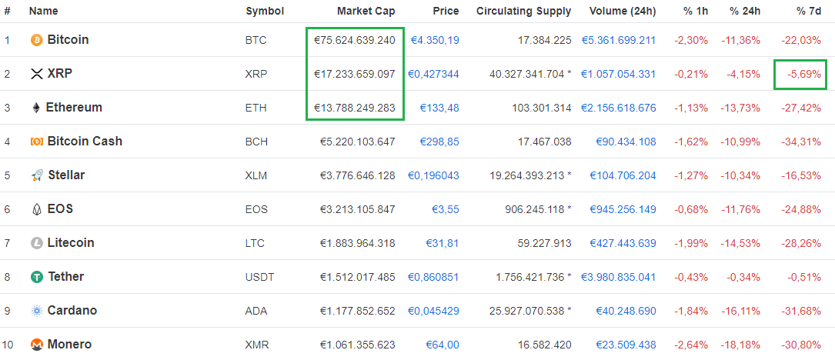Open the Cardano name link
Viewport: 835px width, 360px height.
72,310
